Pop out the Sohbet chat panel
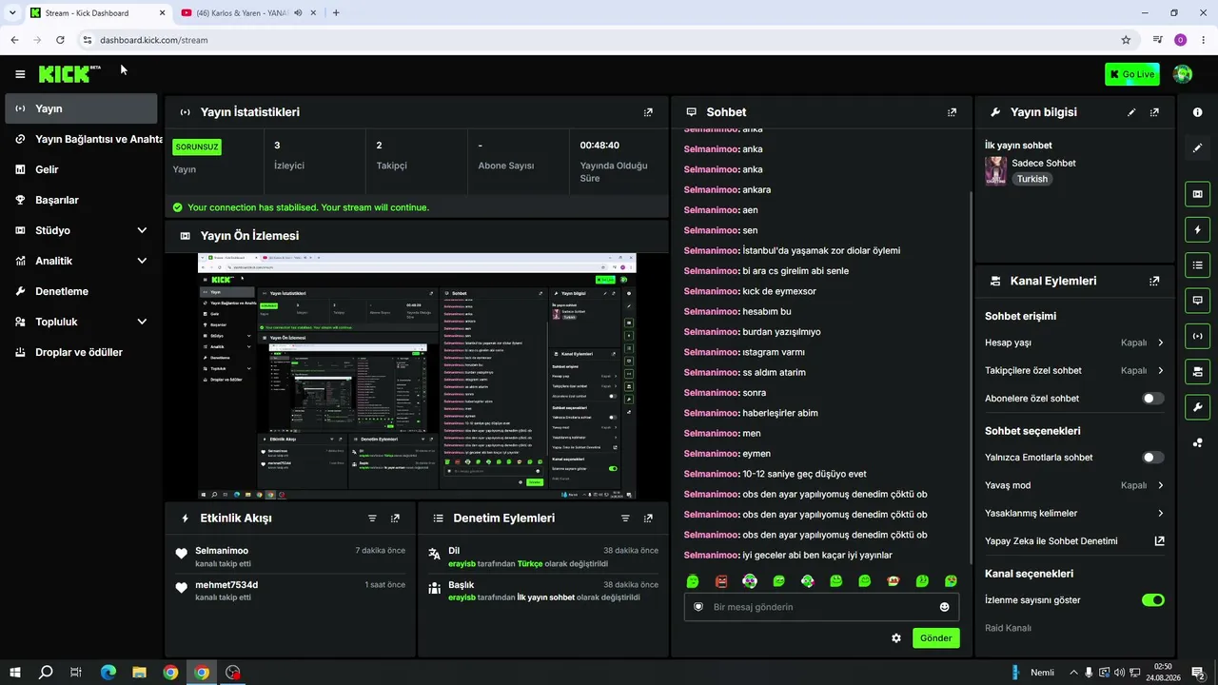Image resolution: width=1218 pixels, height=685 pixels. (952, 112)
